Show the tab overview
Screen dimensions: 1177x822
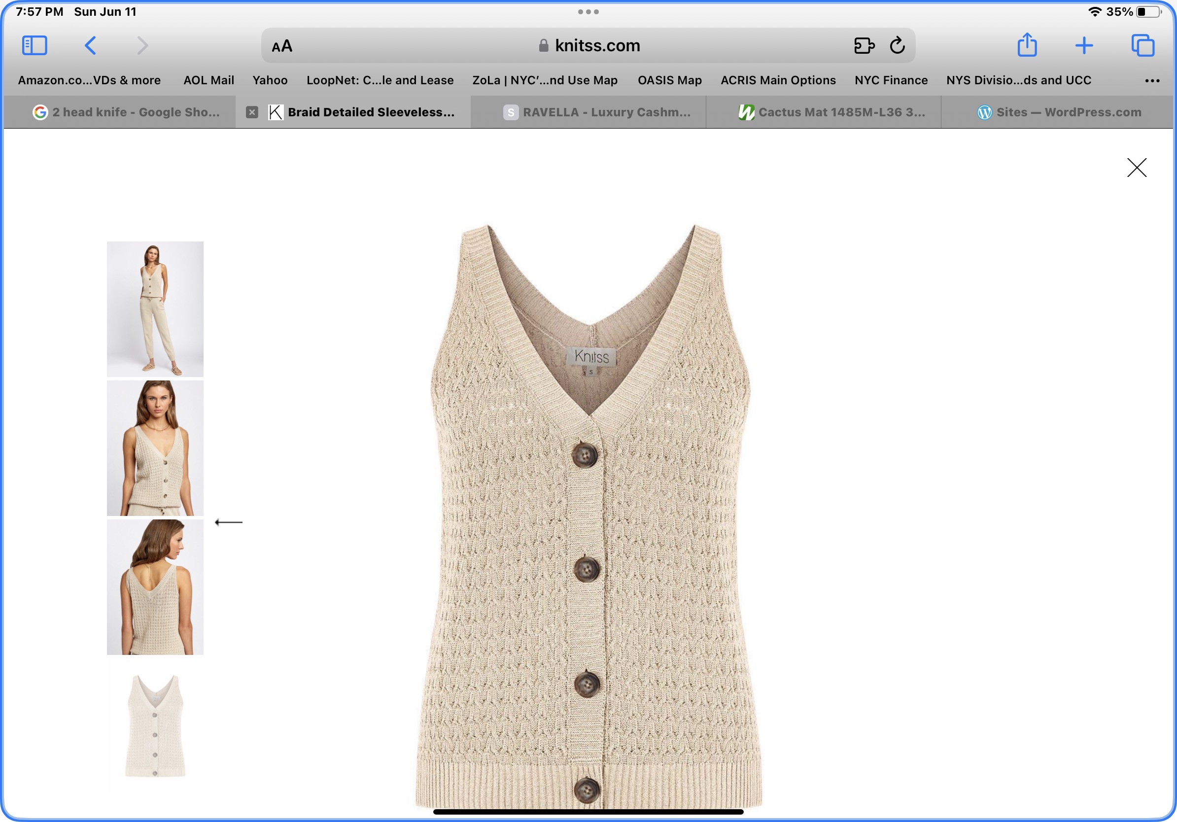[x=1142, y=46]
